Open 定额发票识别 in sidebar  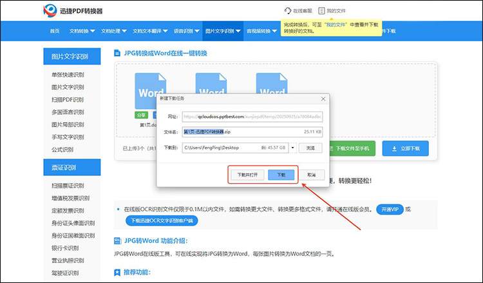68,211
